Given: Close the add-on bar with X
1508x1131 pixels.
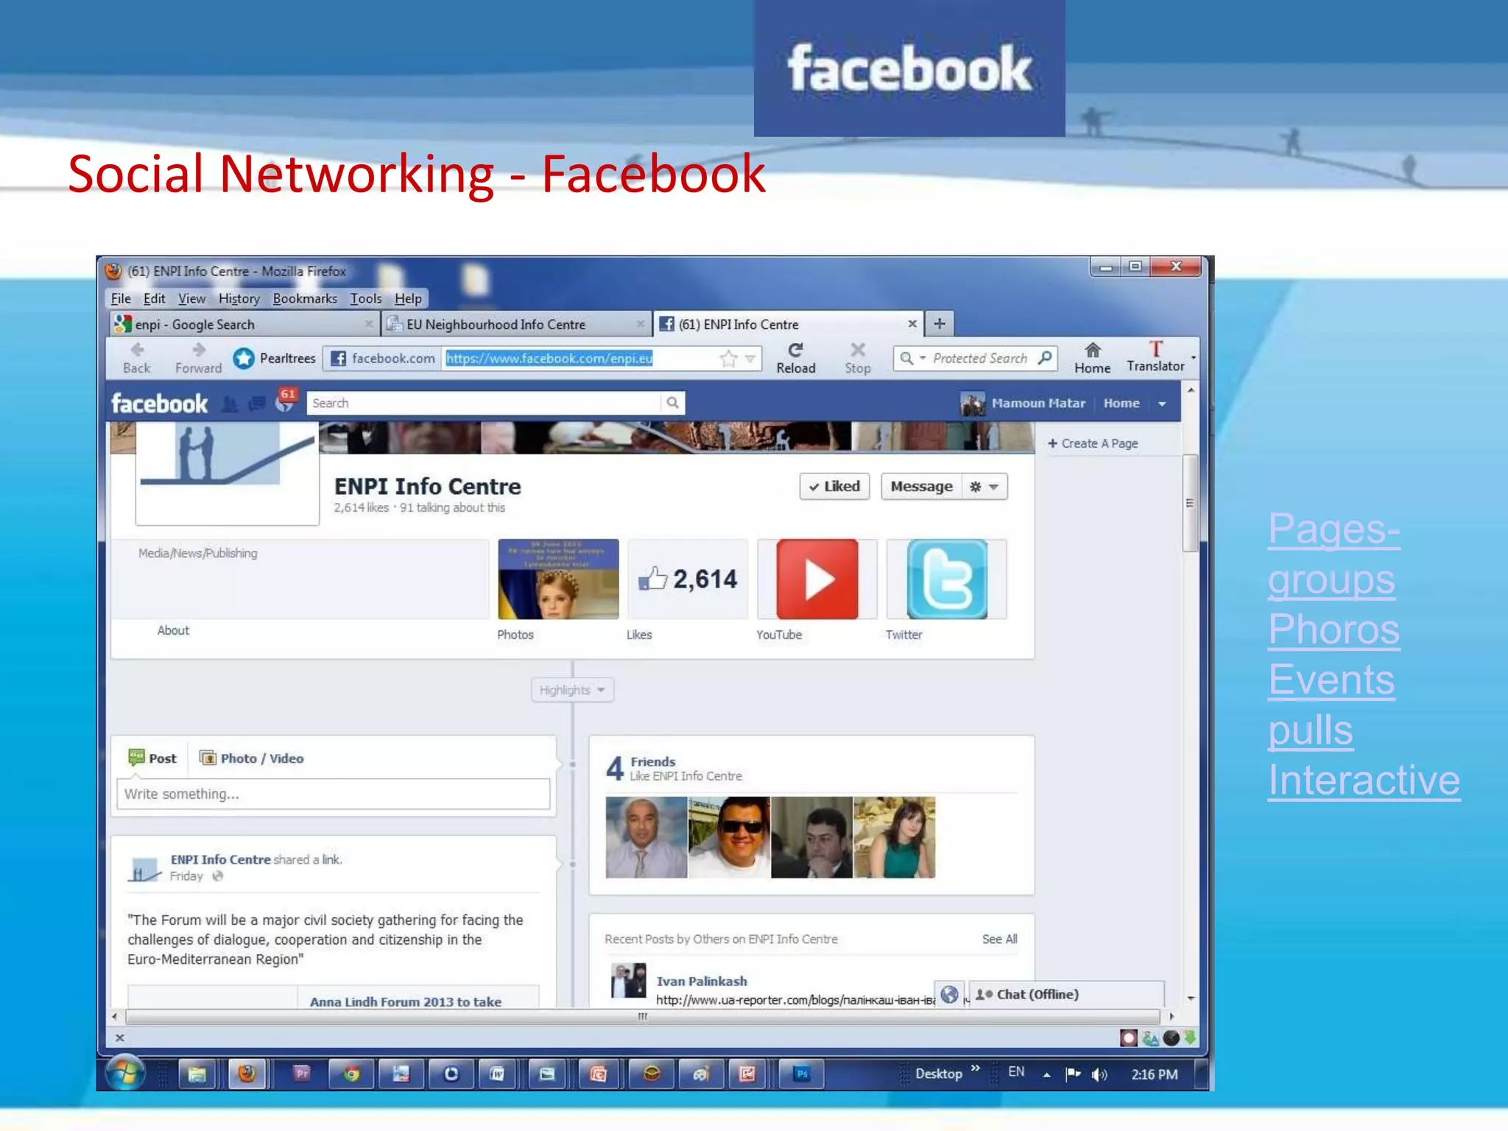Looking at the screenshot, I should (120, 1037).
